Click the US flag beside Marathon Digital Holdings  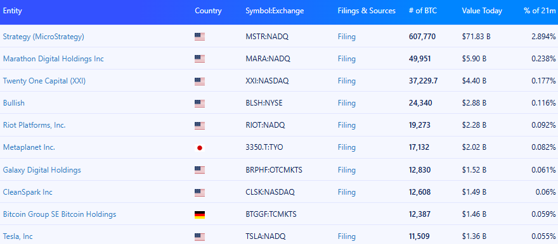pos(200,59)
